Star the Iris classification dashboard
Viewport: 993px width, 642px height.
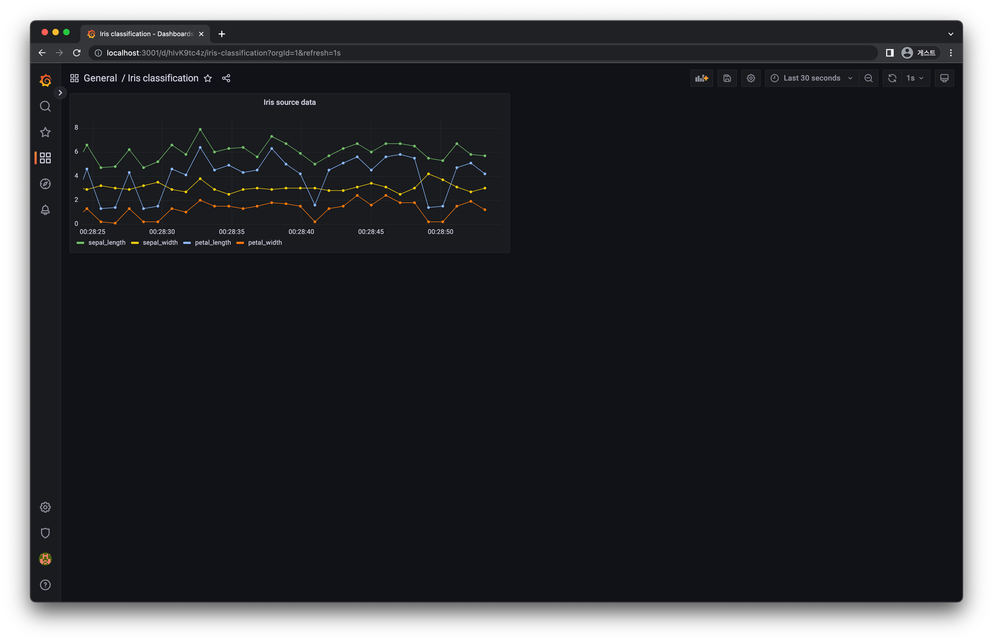[x=208, y=78]
